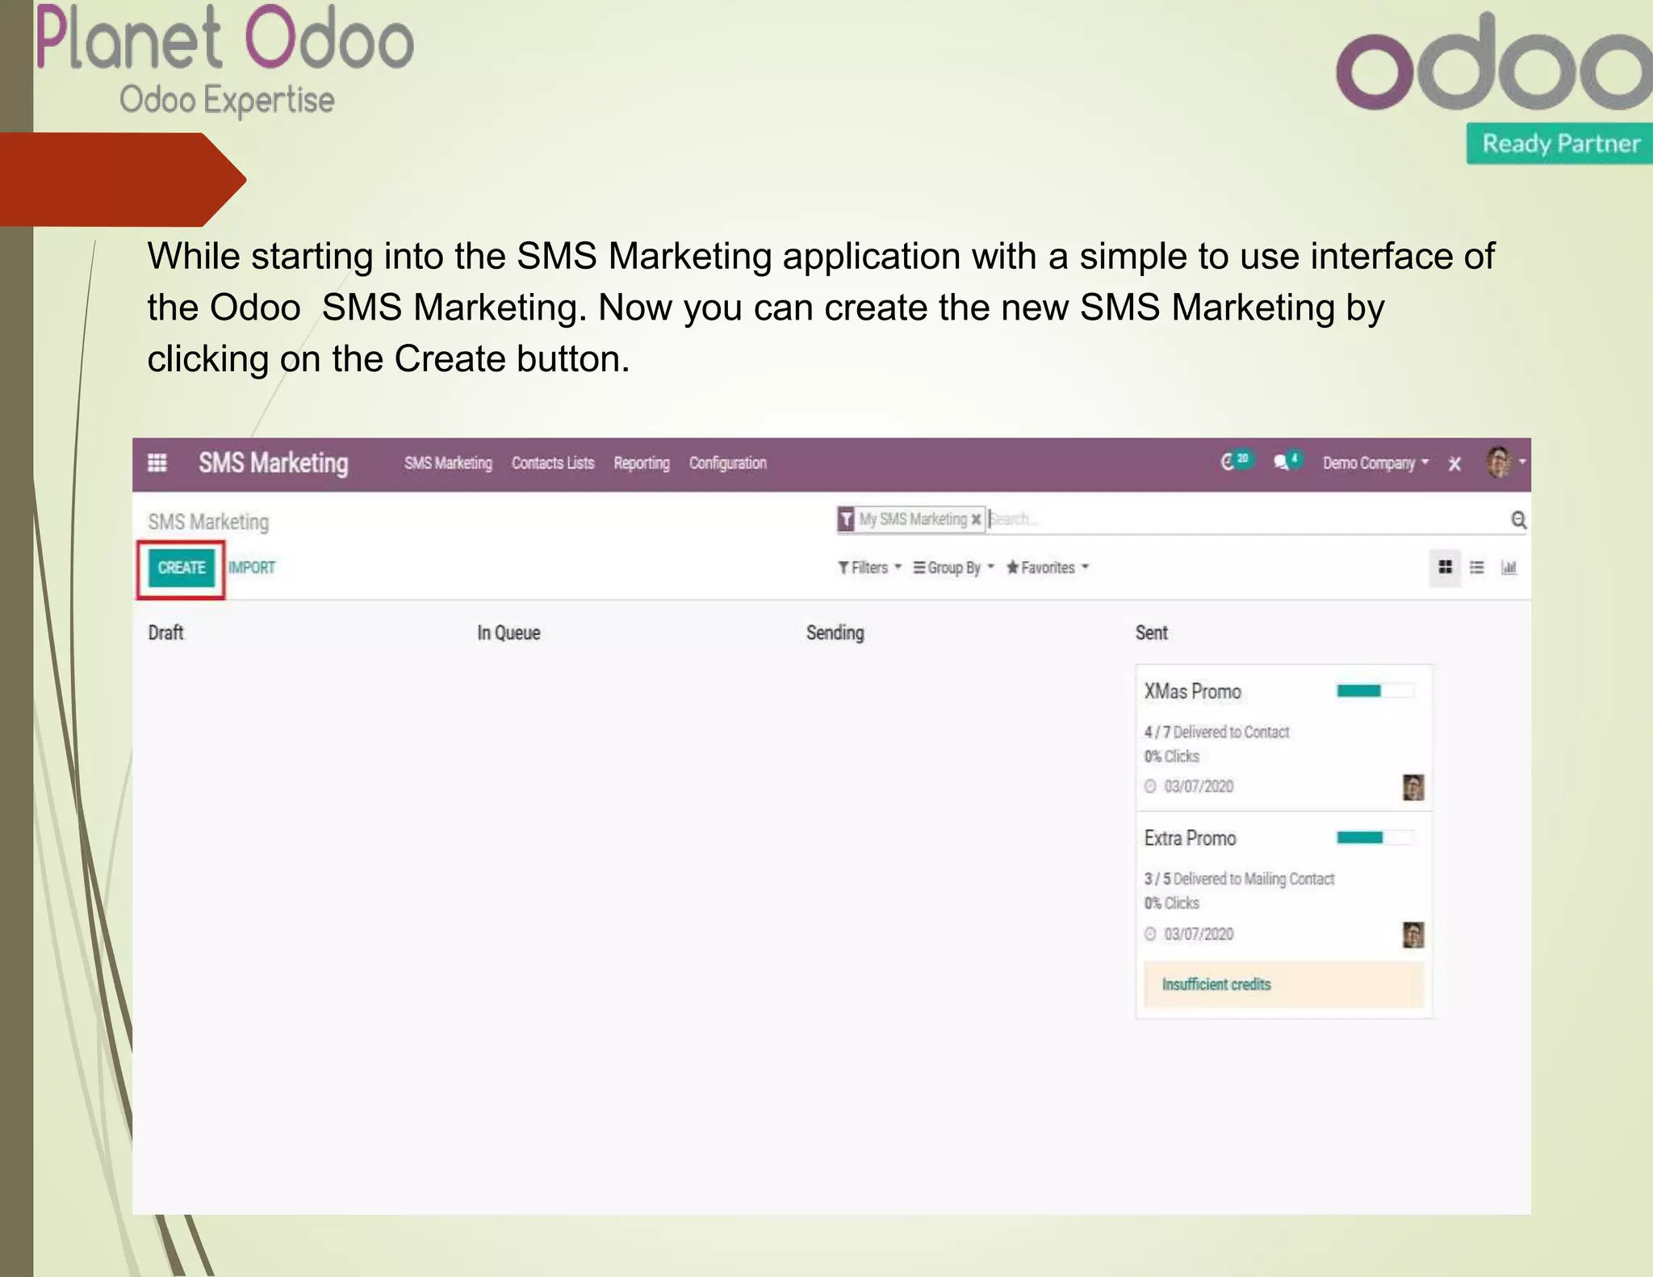Click the XMas Promo progress bar
Screen dimensions: 1653x1277
tap(1375, 691)
